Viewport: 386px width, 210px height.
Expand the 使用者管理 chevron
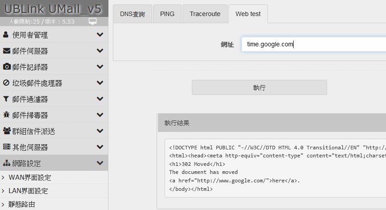100,35
